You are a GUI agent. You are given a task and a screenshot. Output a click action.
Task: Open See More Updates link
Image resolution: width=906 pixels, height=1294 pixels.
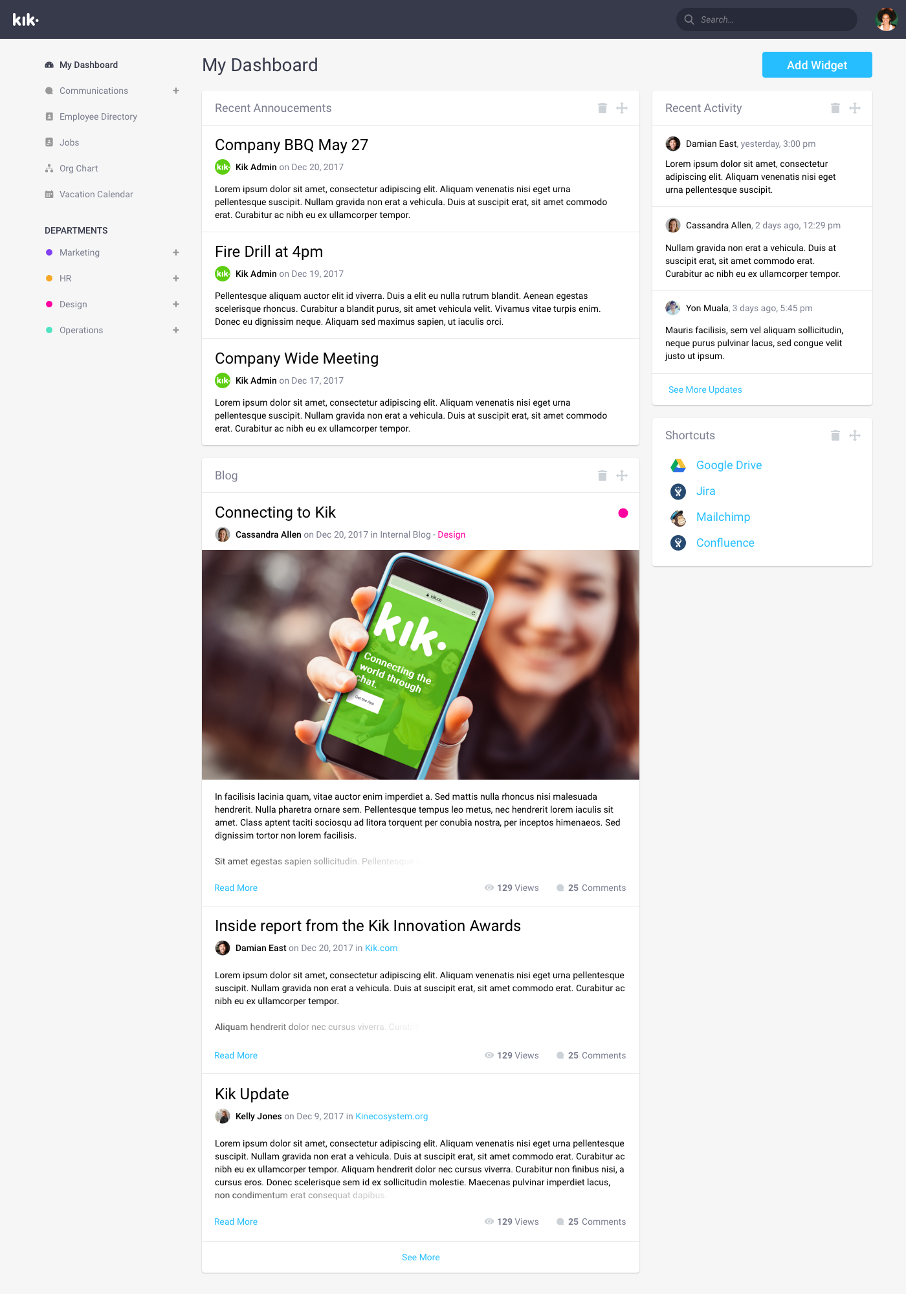(705, 389)
